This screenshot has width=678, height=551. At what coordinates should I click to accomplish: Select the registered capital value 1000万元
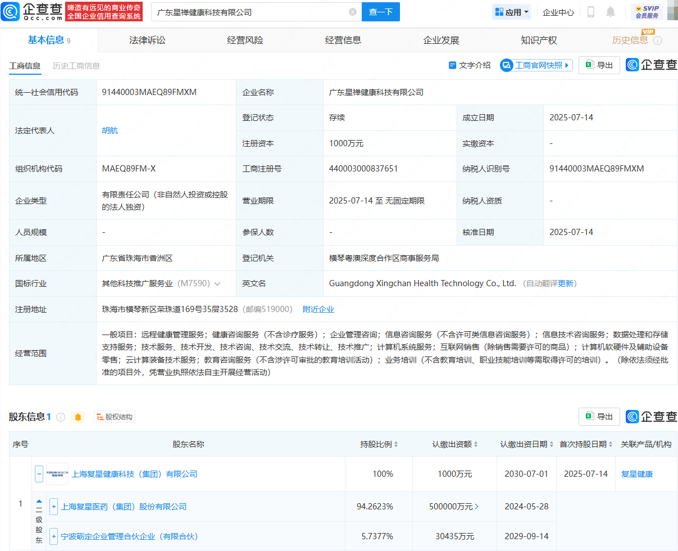(346, 143)
